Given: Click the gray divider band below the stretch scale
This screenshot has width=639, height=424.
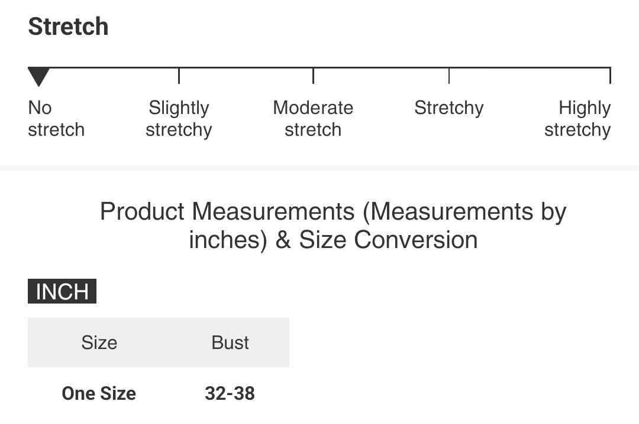Looking at the screenshot, I should (x=319, y=169).
